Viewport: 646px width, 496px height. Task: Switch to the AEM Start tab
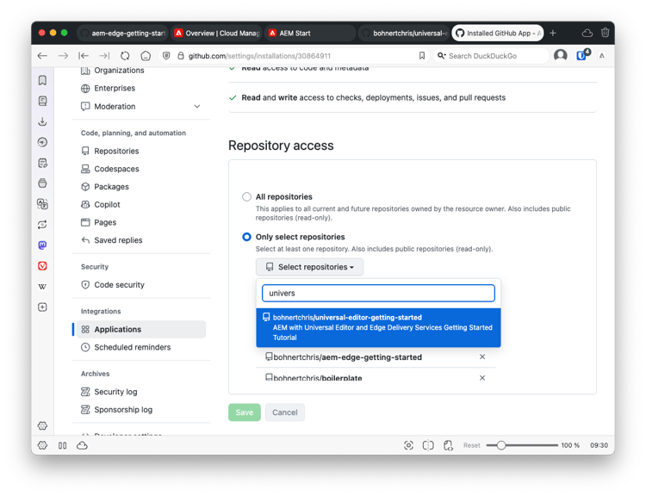click(310, 33)
